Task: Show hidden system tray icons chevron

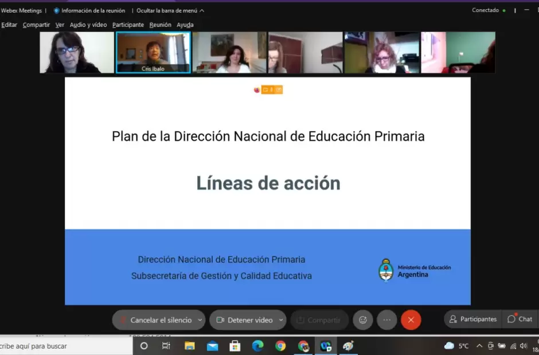Action: coord(478,346)
